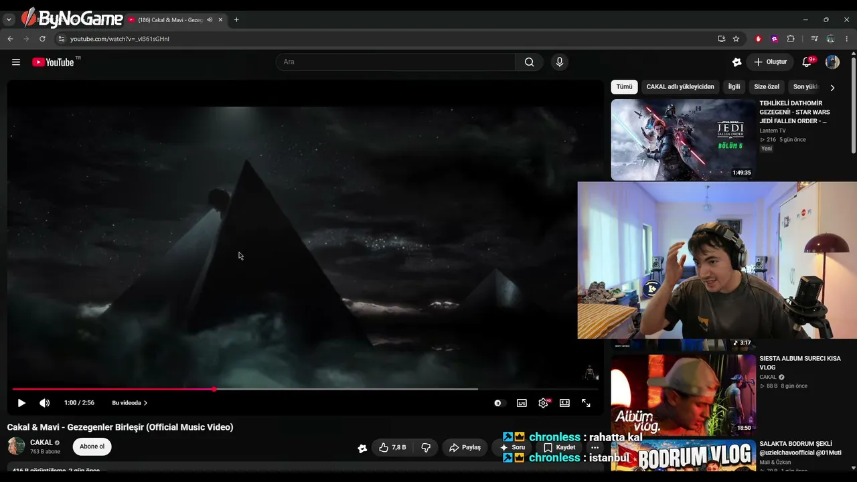Screen dimensions: 857x482
Task: Open a new browser tab
Action: (236, 20)
